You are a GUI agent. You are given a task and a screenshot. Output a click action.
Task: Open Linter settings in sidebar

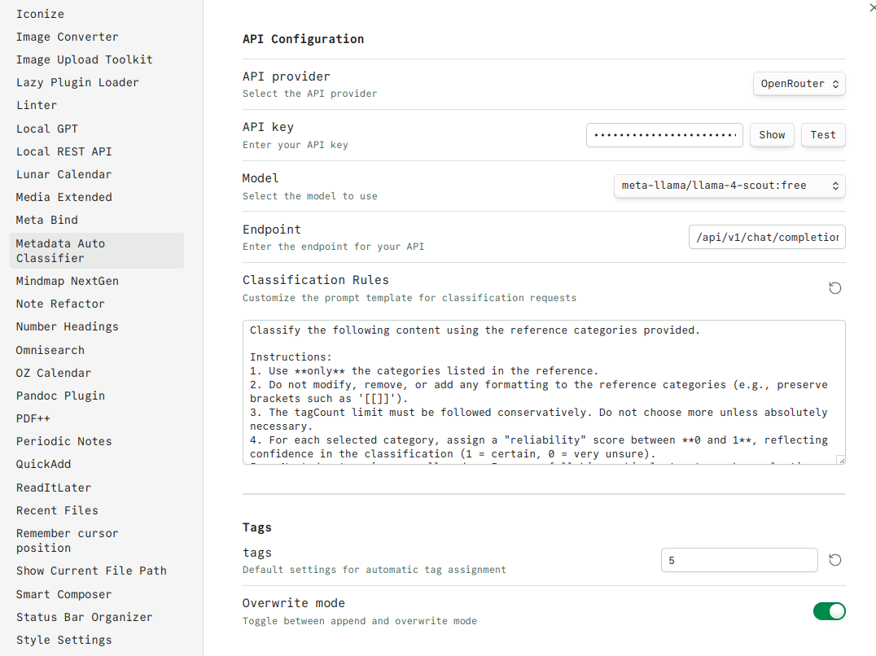pos(37,105)
